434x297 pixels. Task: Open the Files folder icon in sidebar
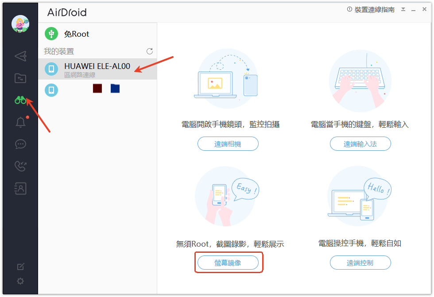point(20,78)
